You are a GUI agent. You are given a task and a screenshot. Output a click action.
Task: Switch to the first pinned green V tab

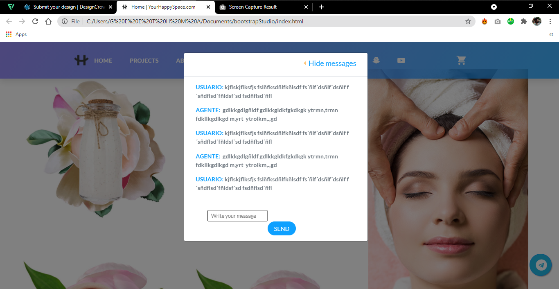[x=11, y=7]
